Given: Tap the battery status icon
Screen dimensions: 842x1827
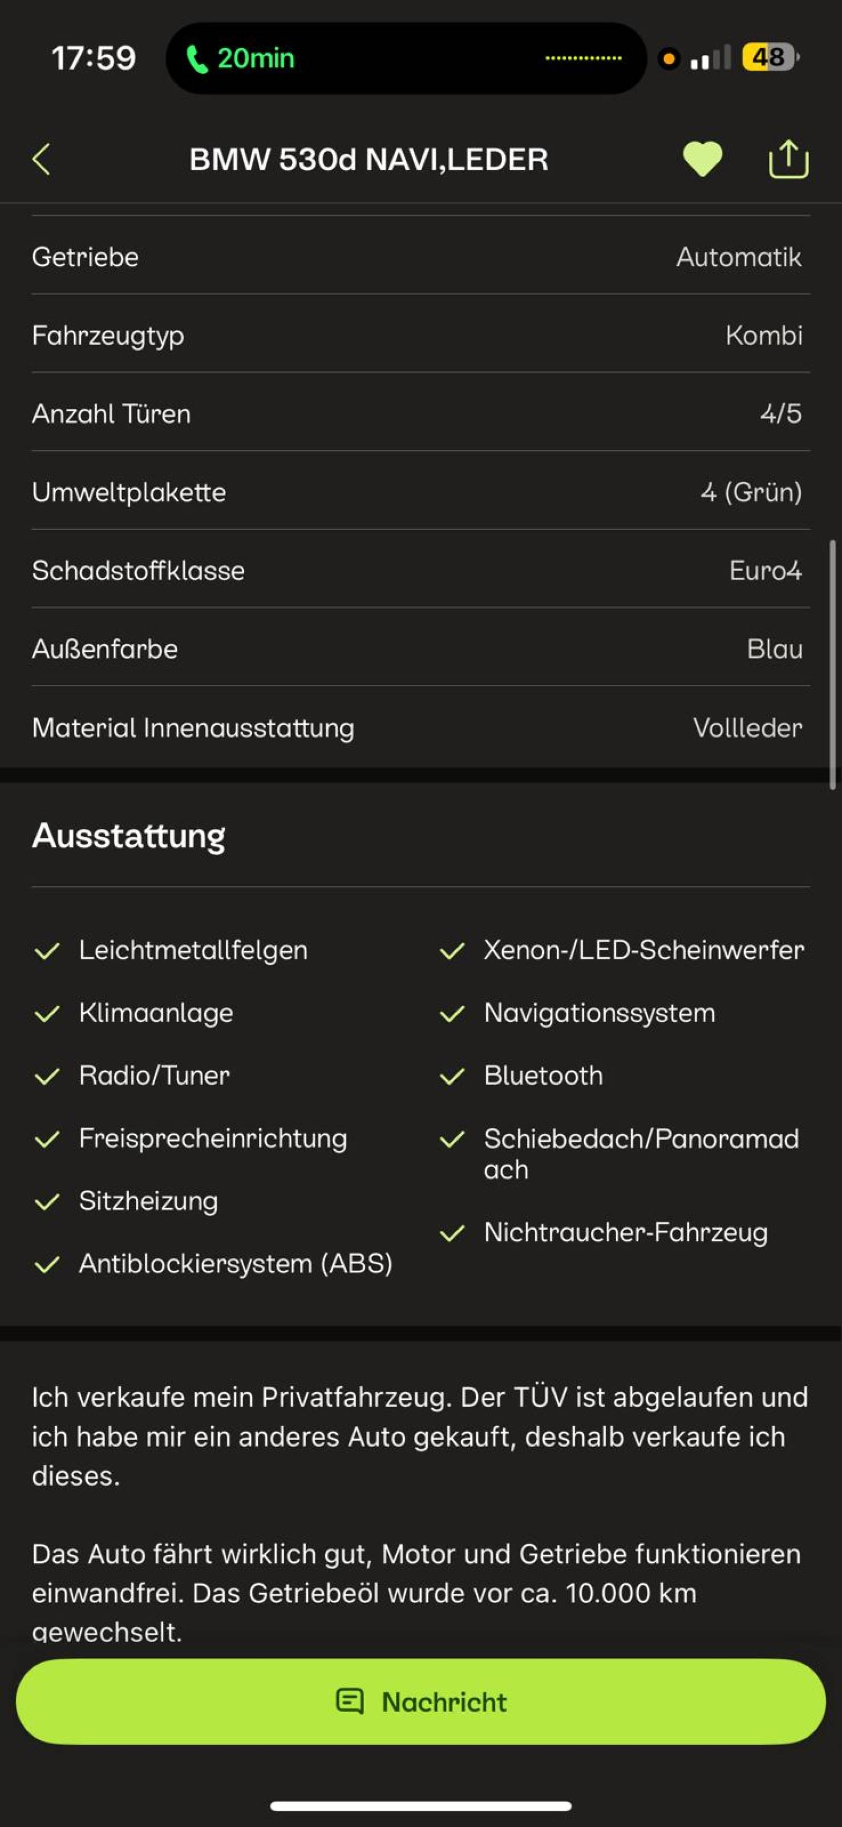Looking at the screenshot, I should pos(770,57).
